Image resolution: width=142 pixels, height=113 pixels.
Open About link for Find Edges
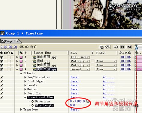pos(109,81)
